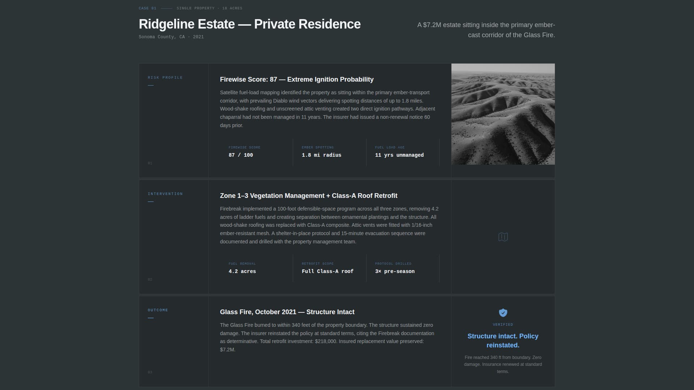Image resolution: width=694 pixels, height=390 pixels.
Task: Click the CASE 01 label at top
Action: [147, 8]
